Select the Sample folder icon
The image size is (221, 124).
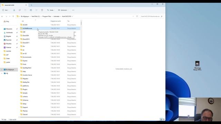21,93
